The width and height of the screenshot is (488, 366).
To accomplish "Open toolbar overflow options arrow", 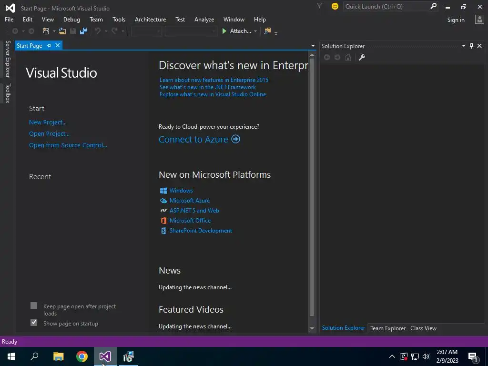I will point(276,33).
